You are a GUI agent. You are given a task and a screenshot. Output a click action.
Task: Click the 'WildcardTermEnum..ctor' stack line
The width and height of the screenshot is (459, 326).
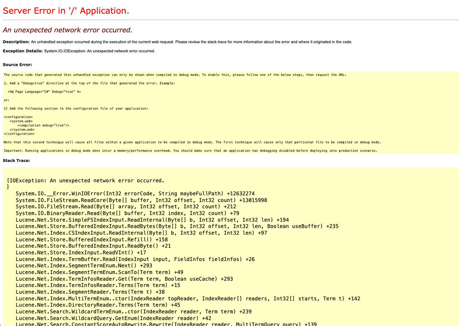click(133, 311)
